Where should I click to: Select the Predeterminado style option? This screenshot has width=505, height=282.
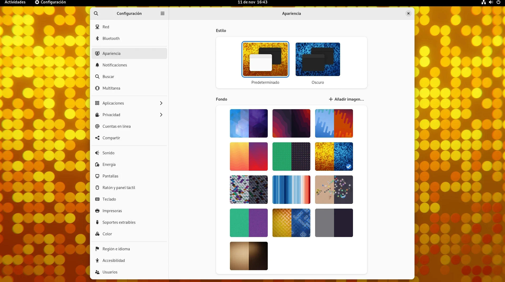tap(265, 59)
